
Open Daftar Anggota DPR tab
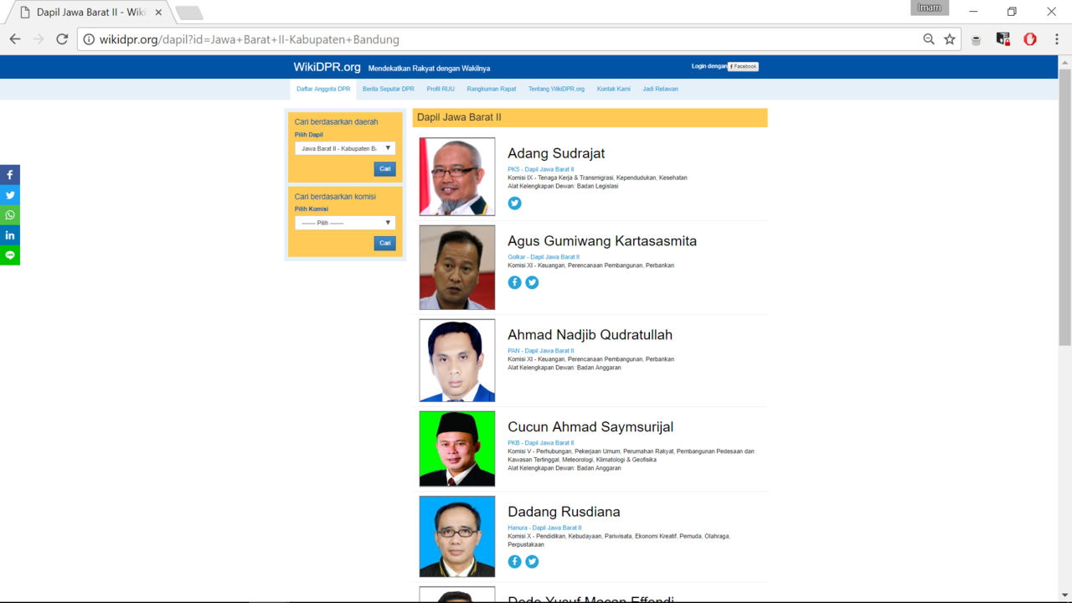[x=323, y=89]
